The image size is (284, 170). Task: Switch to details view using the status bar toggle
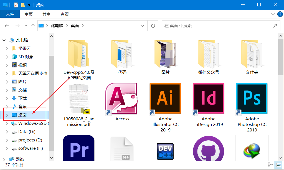tap(271, 164)
